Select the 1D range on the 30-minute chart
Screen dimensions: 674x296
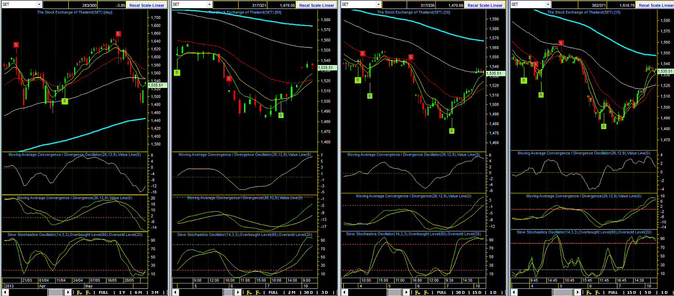pos(493,292)
